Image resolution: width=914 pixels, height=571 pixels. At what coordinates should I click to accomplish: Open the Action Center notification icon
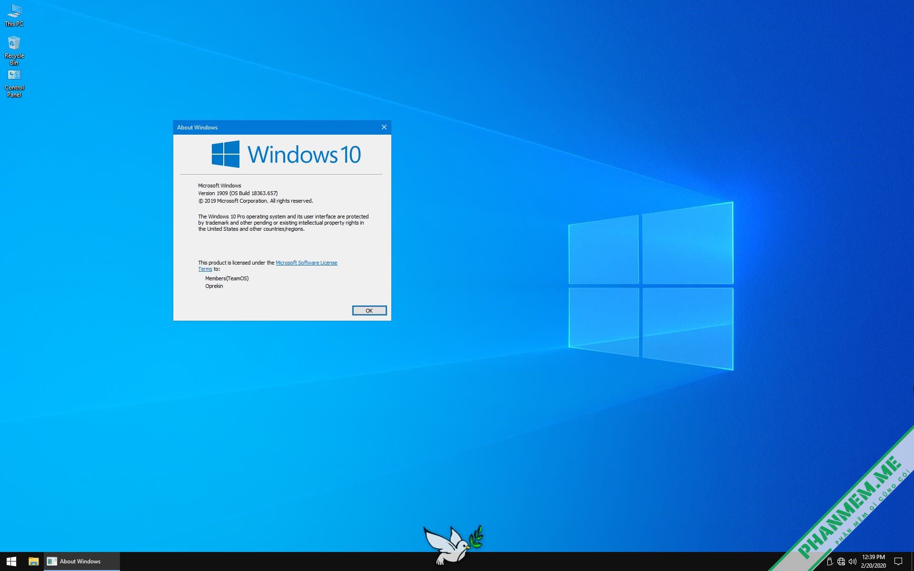(898, 561)
